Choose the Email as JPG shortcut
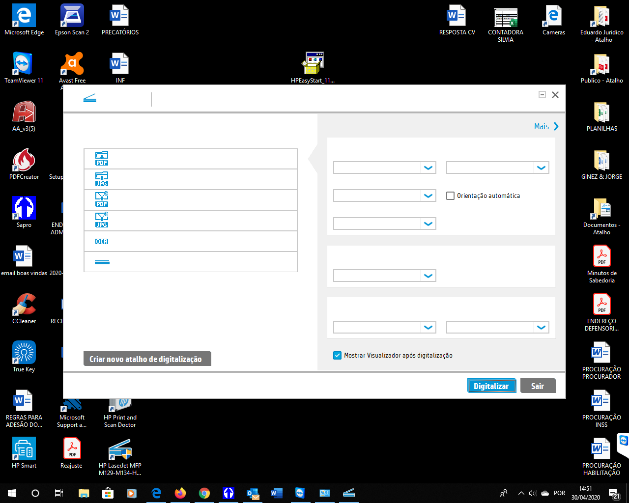This screenshot has width=629, height=503. point(191,220)
